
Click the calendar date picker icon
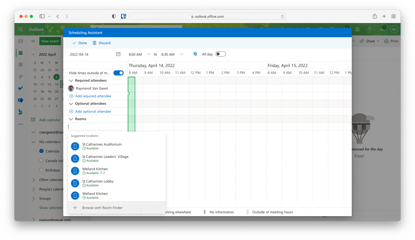coord(118,54)
